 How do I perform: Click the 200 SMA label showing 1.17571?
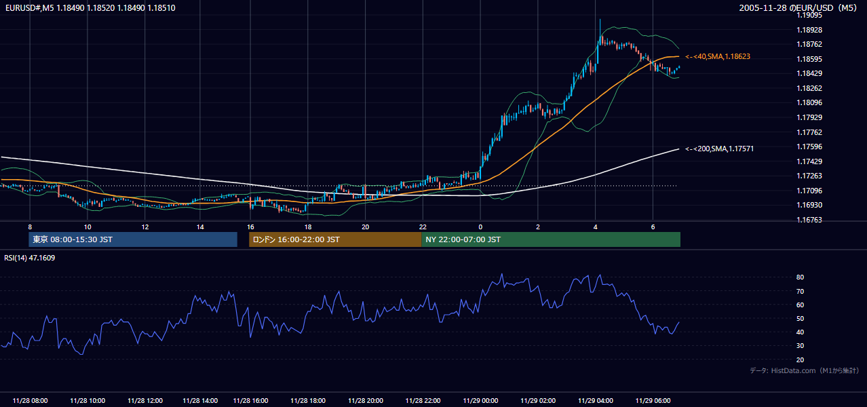pyautogui.click(x=719, y=149)
